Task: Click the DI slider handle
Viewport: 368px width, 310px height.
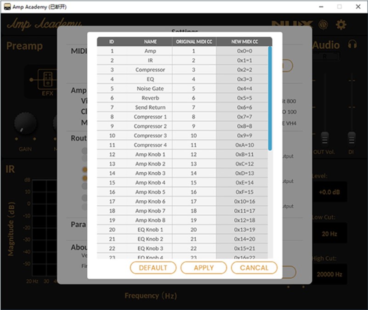Action: [x=351, y=137]
